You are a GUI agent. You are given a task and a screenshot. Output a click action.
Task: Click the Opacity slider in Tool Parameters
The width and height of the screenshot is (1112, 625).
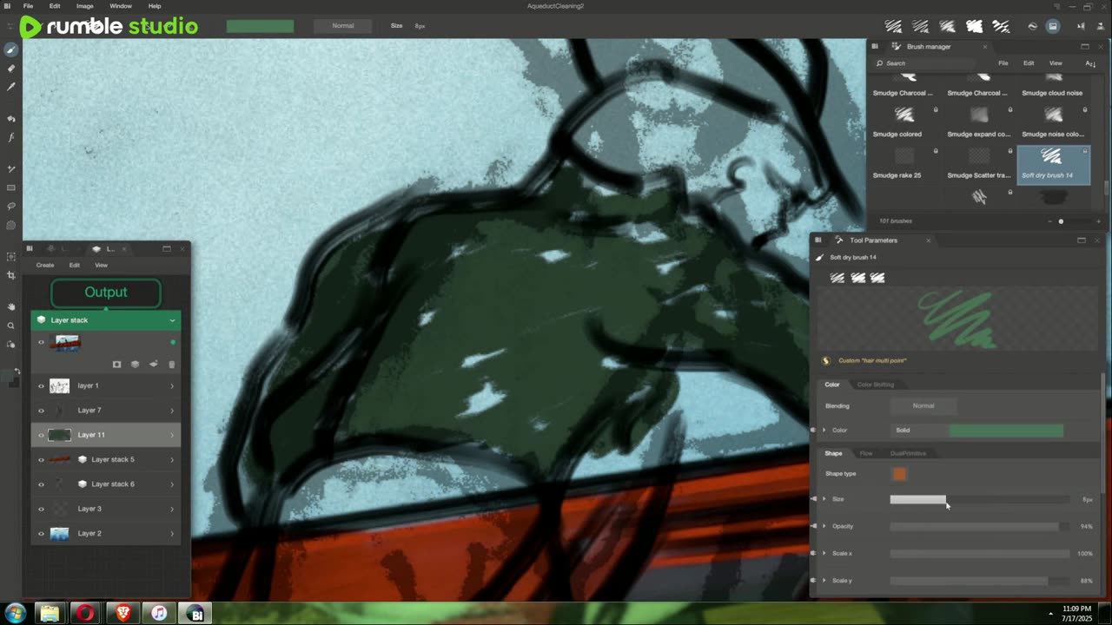coord(979,526)
